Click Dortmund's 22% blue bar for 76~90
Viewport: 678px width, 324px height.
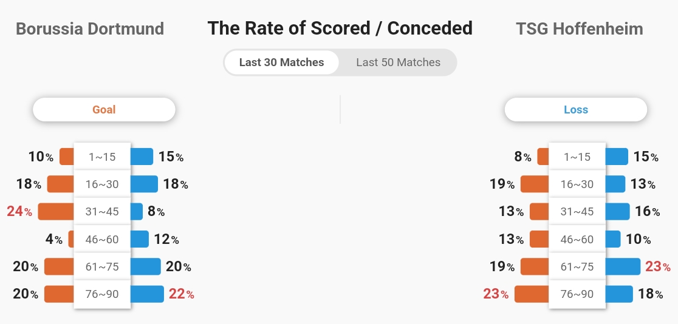click(147, 294)
